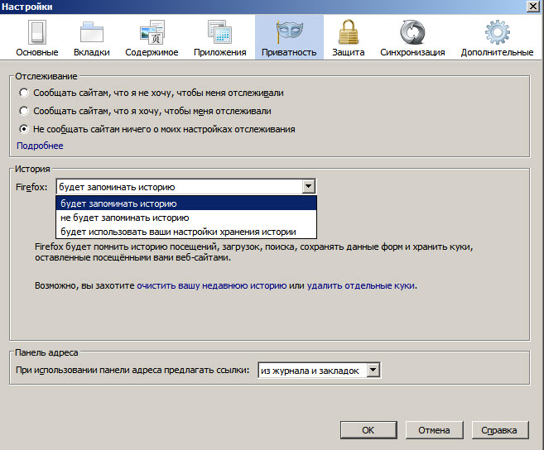Expand the 'из журнала и закладок' dropdown
Screen dimensions: 544x450
pyautogui.click(x=373, y=371)
